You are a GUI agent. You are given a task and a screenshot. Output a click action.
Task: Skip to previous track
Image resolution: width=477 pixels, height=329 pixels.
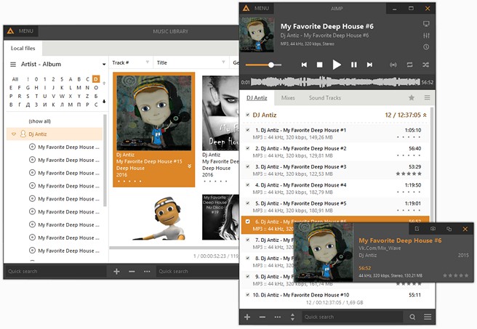point(304,65)
